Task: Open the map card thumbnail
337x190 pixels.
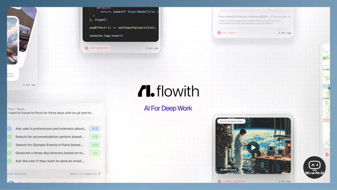Action: (x=326, y=96)
